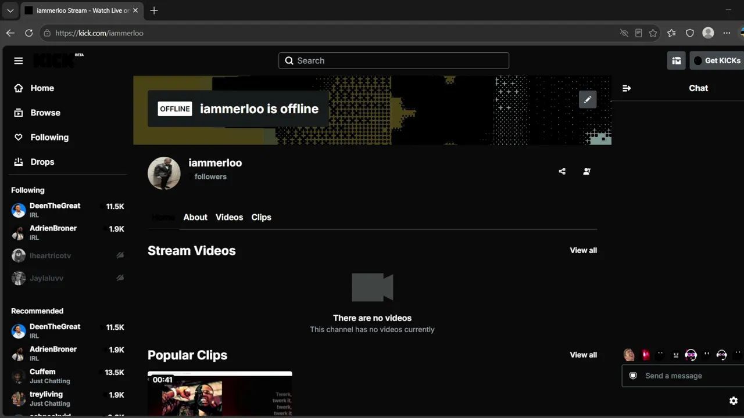This screenshot has height=418, width=744.
Task: Open DeenTheGreat under Following
Action: (x=67, y=210)
